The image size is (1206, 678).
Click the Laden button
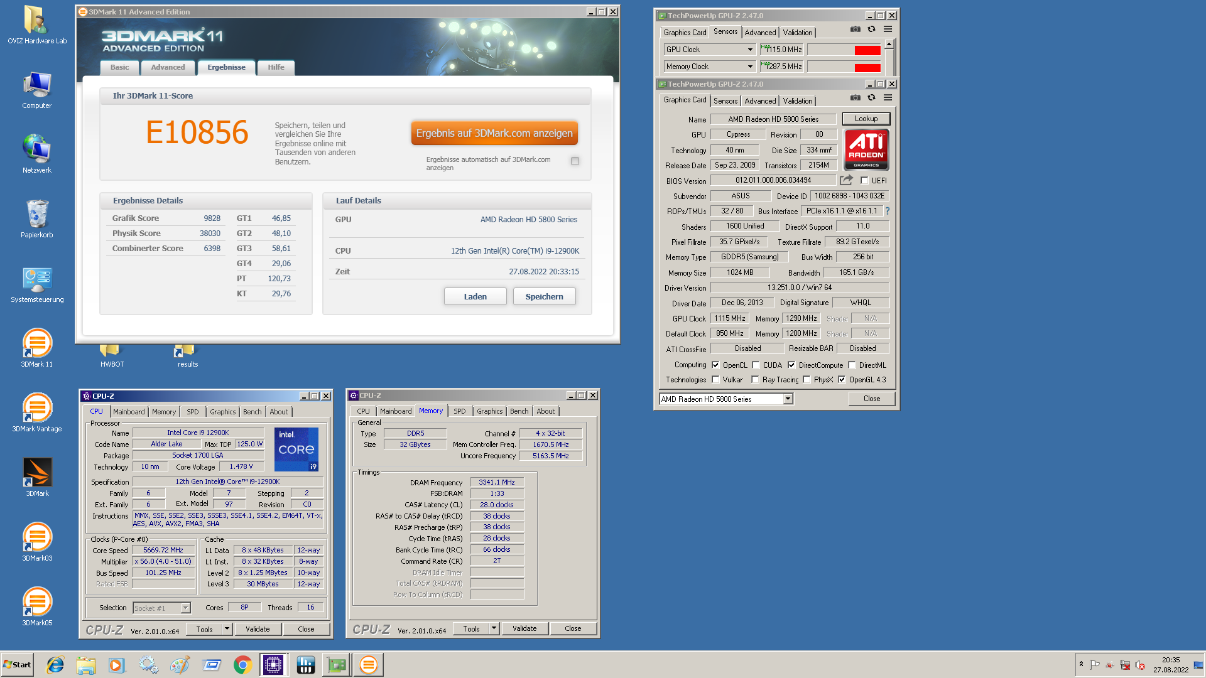pos(475,296)
